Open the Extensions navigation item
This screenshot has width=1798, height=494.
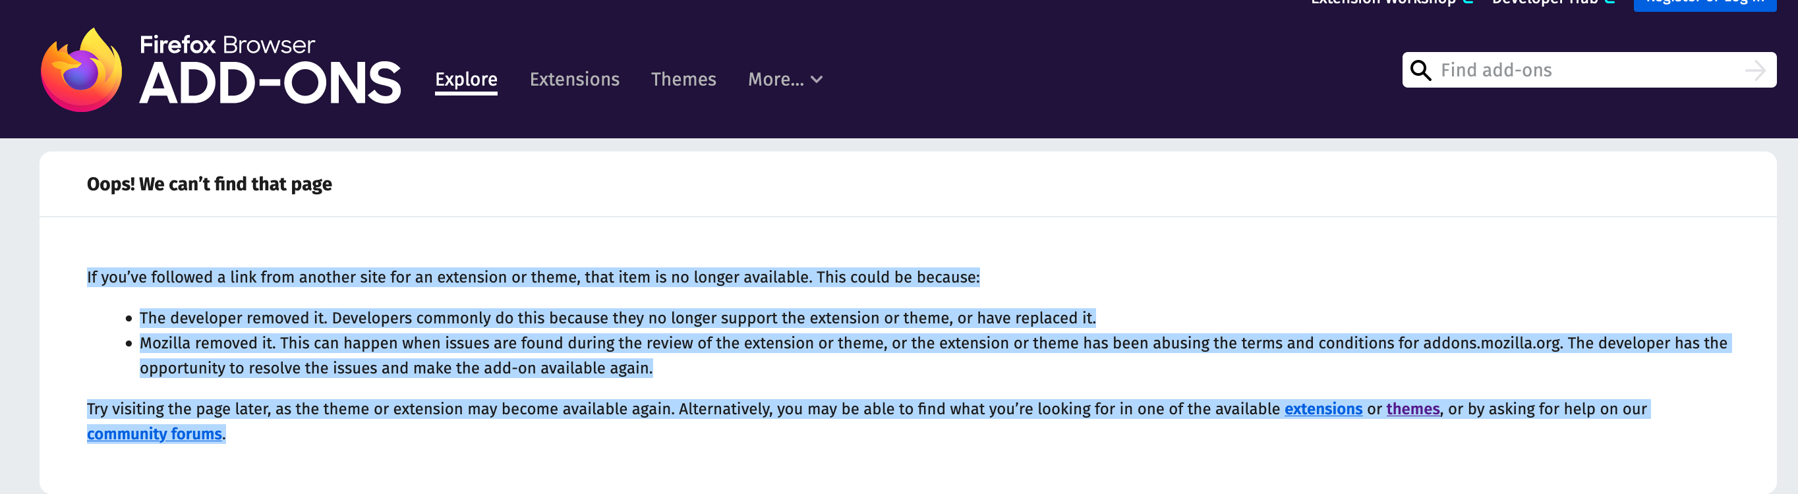tap(575, 80)
